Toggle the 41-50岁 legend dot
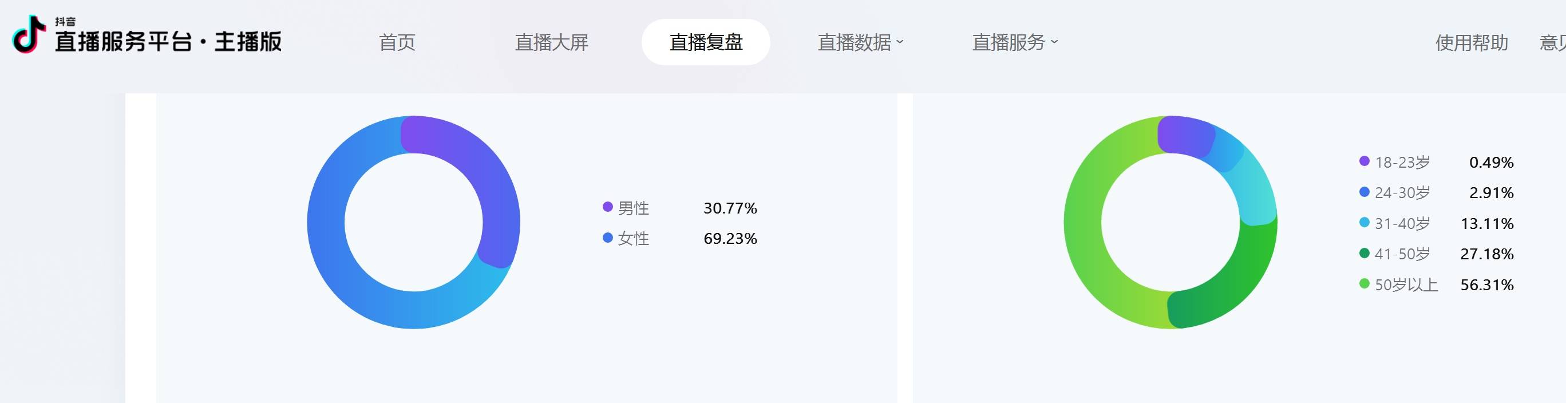The image size is (1566, 403). [x=1364, y=253]
